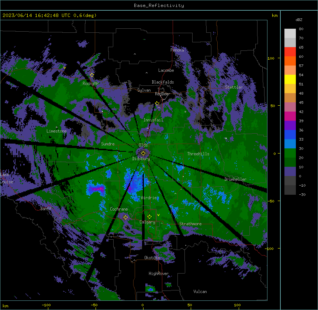Click the yellow V marker east of Calgary diamond
This screenshot has height=310, width=318.
pos(158,215)
